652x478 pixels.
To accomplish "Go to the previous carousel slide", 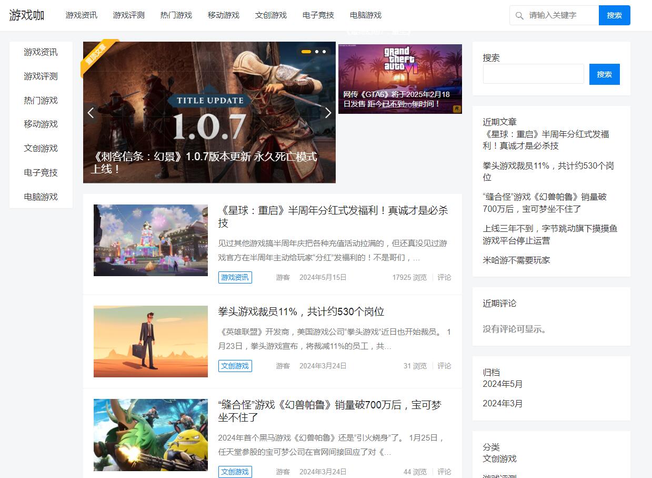I will tap(91, 113).
